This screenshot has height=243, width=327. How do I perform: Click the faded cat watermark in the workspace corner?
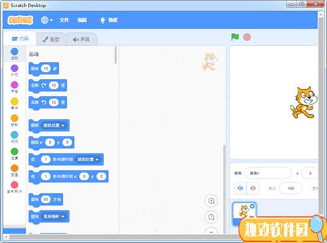(209, 61)
